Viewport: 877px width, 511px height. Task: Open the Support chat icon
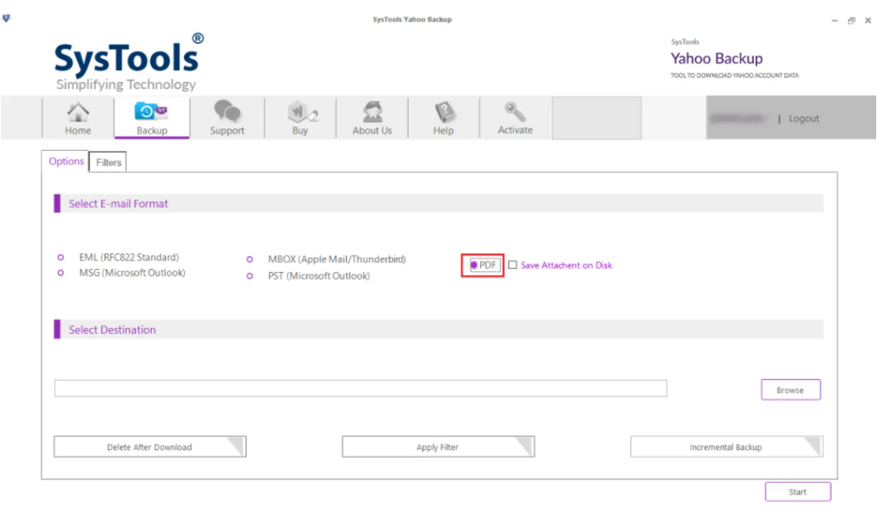click(227, 118)
